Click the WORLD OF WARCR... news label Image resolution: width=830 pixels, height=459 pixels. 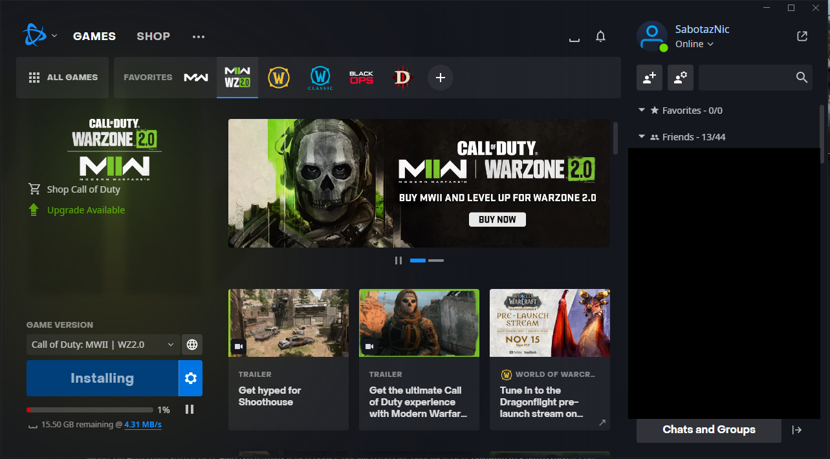(555, 374)
